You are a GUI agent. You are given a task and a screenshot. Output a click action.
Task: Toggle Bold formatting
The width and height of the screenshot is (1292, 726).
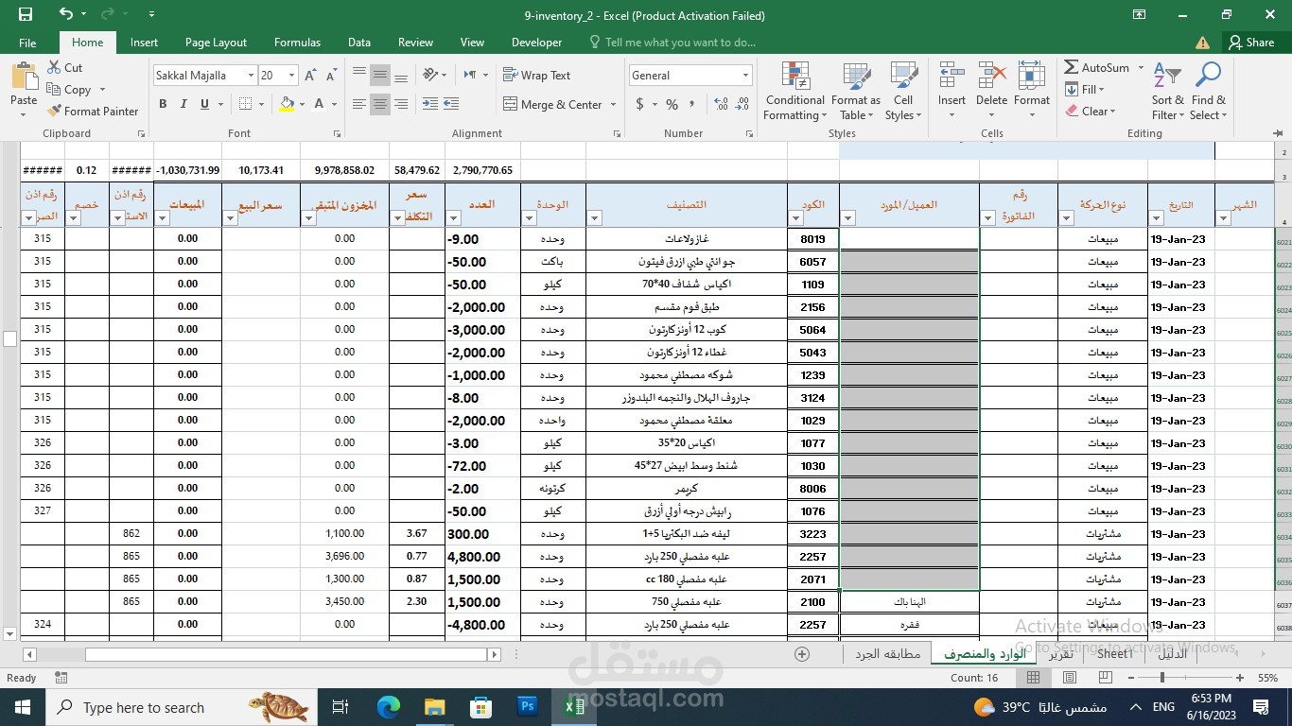coord(163,104)
